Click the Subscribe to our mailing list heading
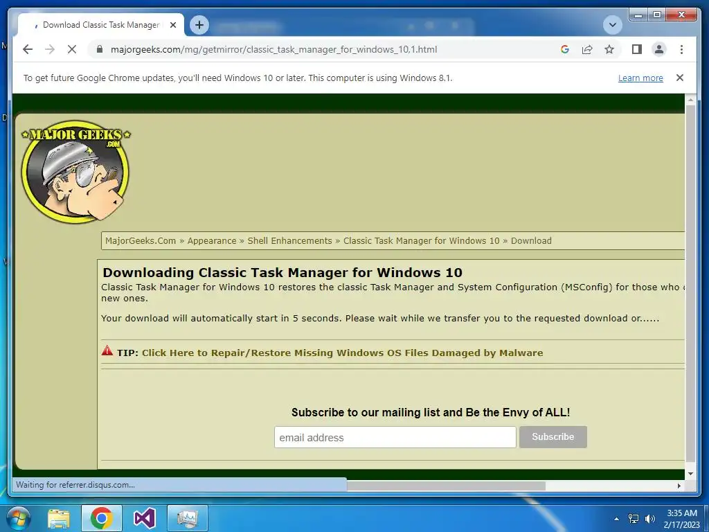Viewport: 709px width, 532px height. [x=431, y=412]
